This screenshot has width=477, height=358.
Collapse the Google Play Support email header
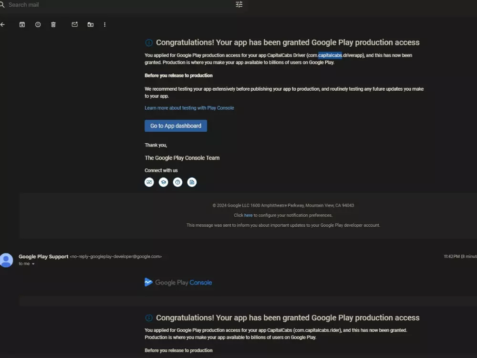coord(43,256)
